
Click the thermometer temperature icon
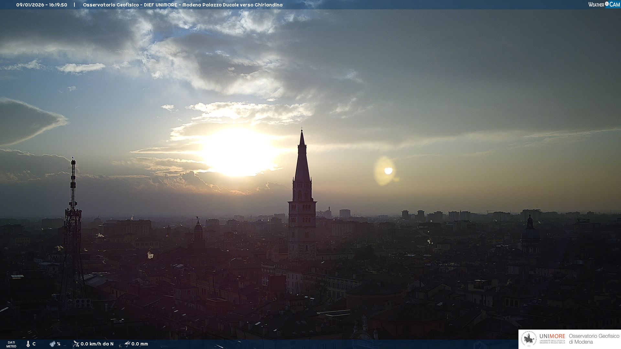pos(28,344)
